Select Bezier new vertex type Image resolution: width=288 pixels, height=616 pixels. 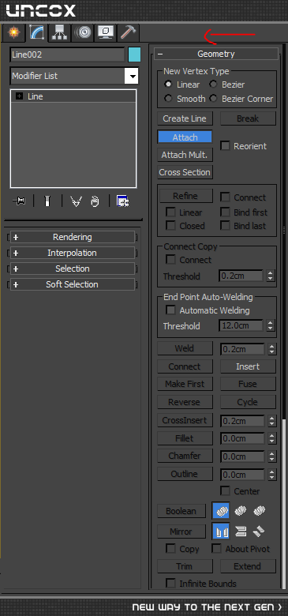coord(213,84)
